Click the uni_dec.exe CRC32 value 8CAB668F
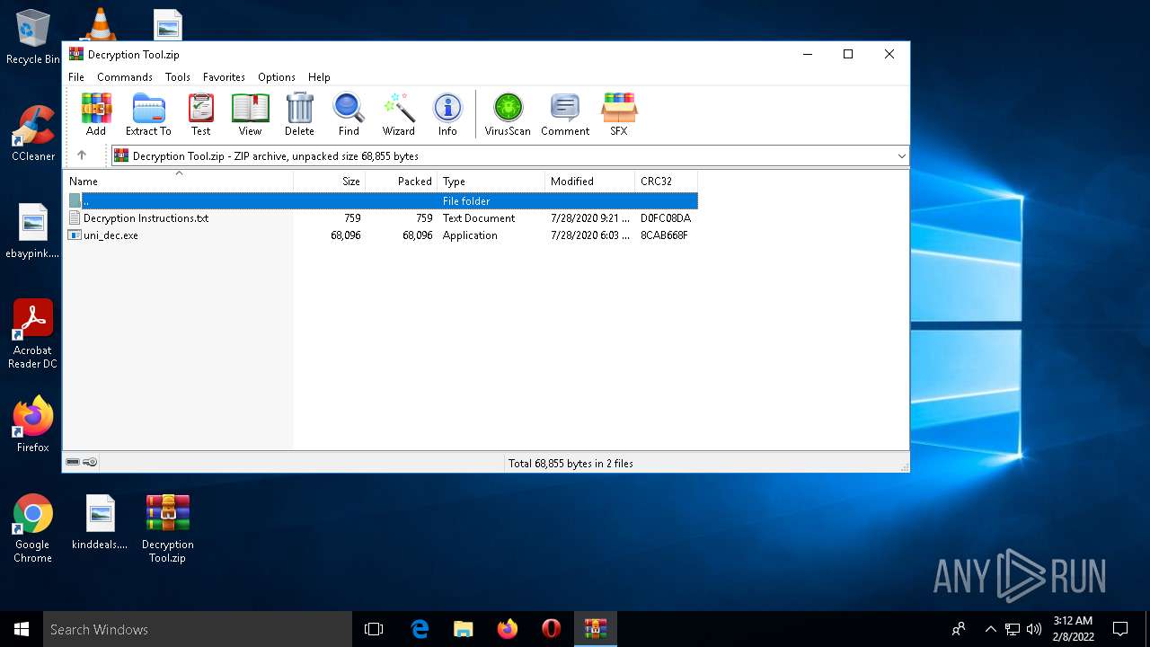 [x=664, y=235]
